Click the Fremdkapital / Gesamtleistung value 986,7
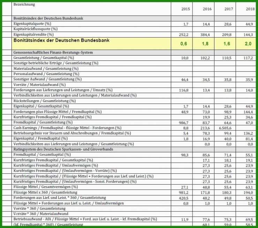Image resolution: width=258 pixels, height=228 pixels. pos(184,123)
